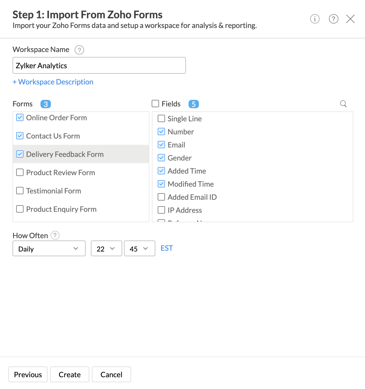Expand the Daily frequency dropdown
The width and height of the screenshot is (365, 389).
[49, 249]
